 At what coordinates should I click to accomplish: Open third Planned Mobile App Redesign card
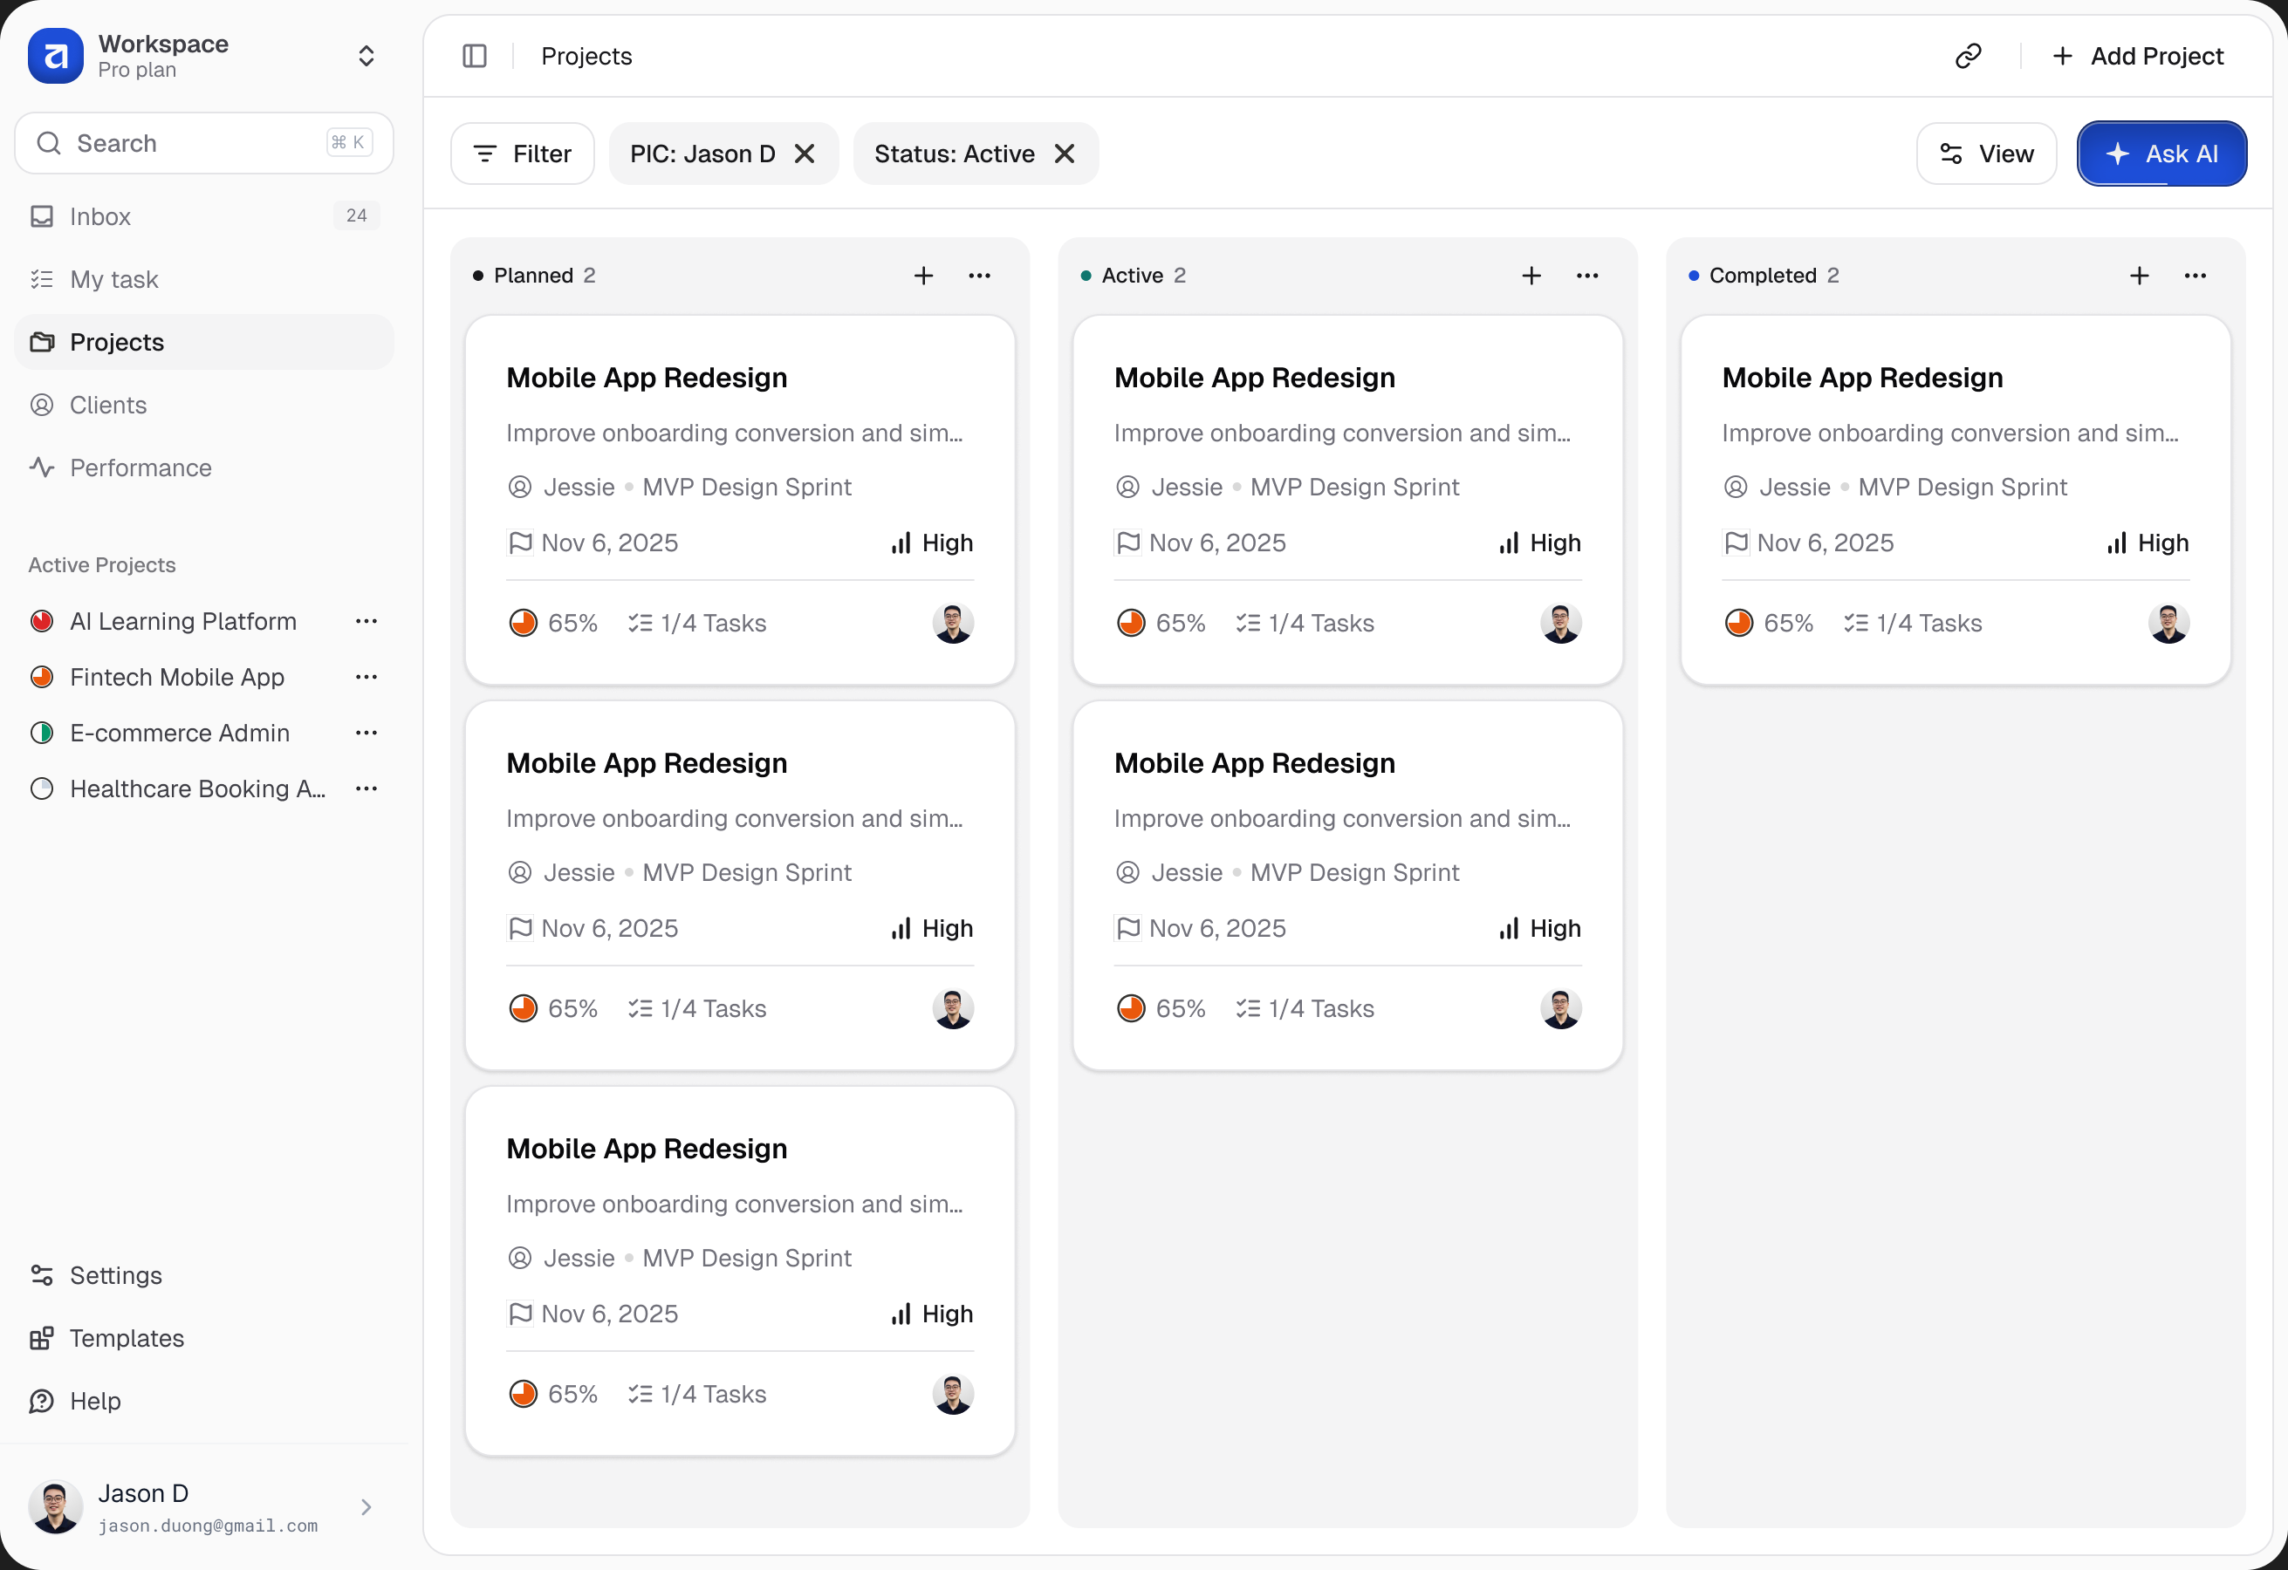740,1272
